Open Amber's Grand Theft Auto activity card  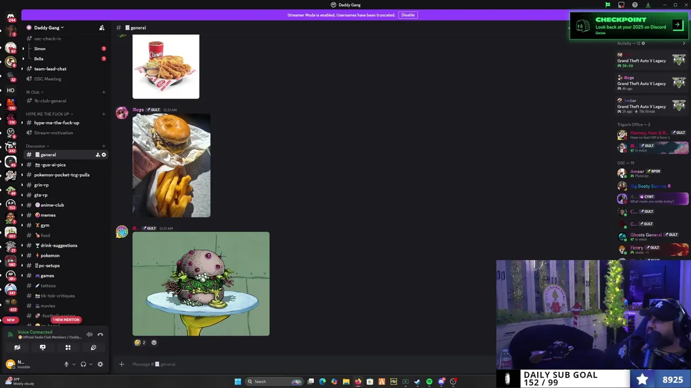pos(652,105)
